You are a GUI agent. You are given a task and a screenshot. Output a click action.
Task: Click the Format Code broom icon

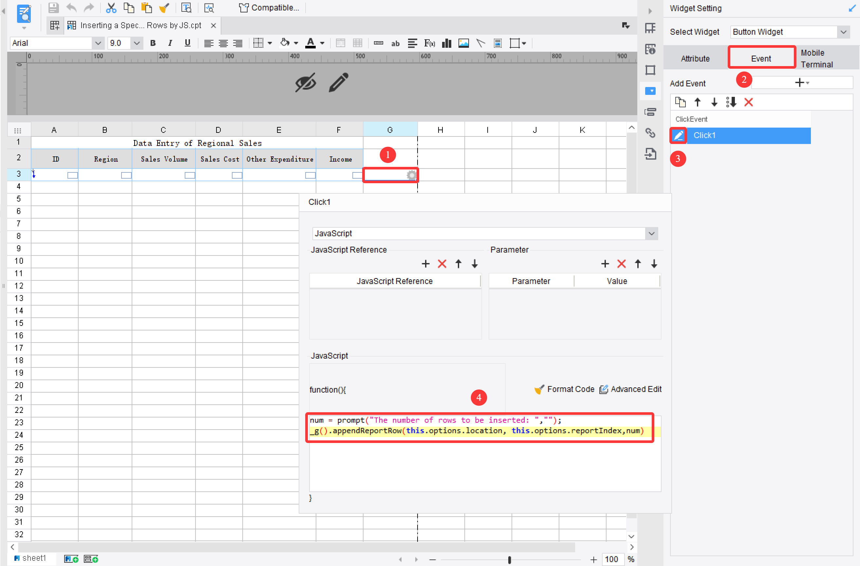pos(539,389)
